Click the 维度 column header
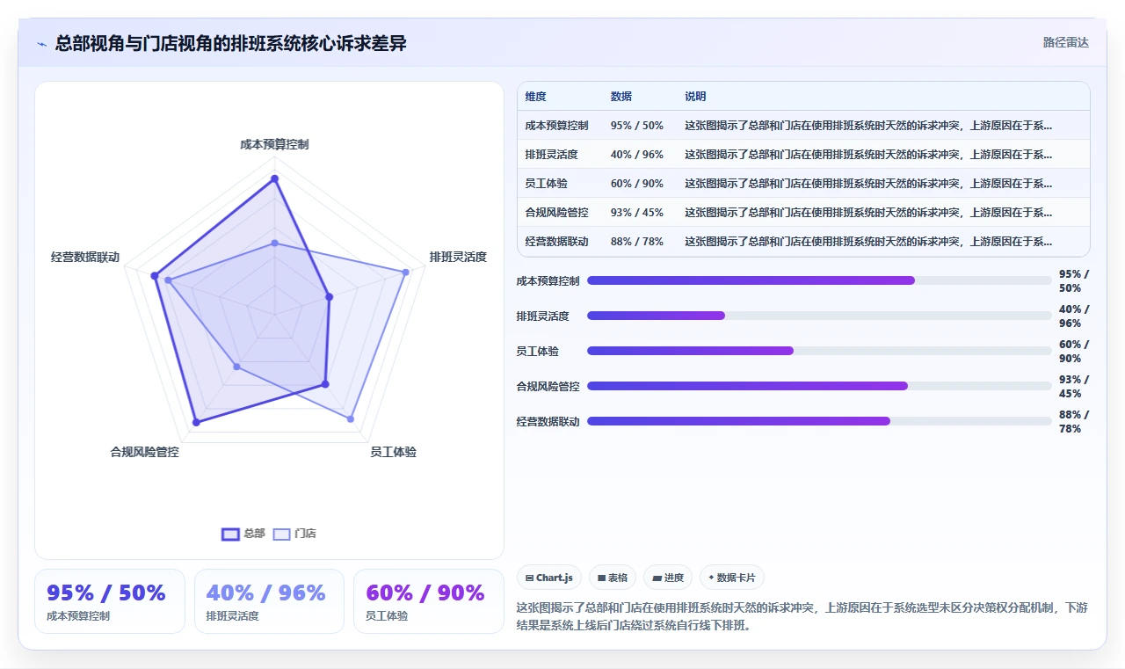 pos(536,97)
